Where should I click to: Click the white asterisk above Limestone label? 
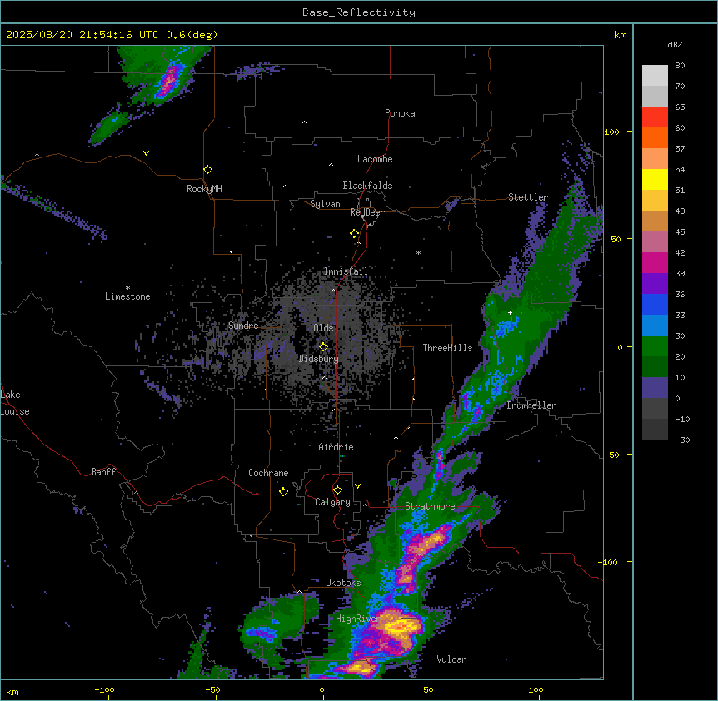click(x=127, y=288)
